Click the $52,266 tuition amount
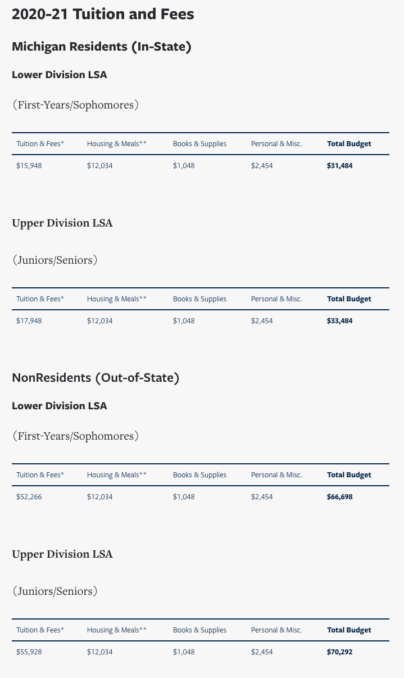Screen dimensions: 404x678 [x=29, y=497]
